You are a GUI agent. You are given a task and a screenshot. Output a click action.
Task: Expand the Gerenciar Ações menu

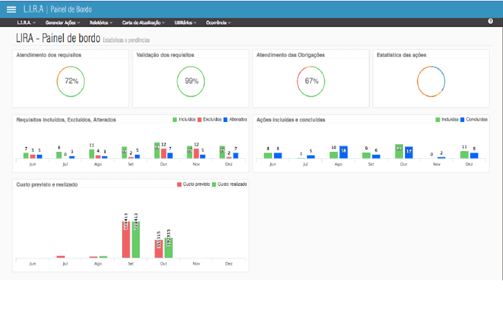(62, 23)
